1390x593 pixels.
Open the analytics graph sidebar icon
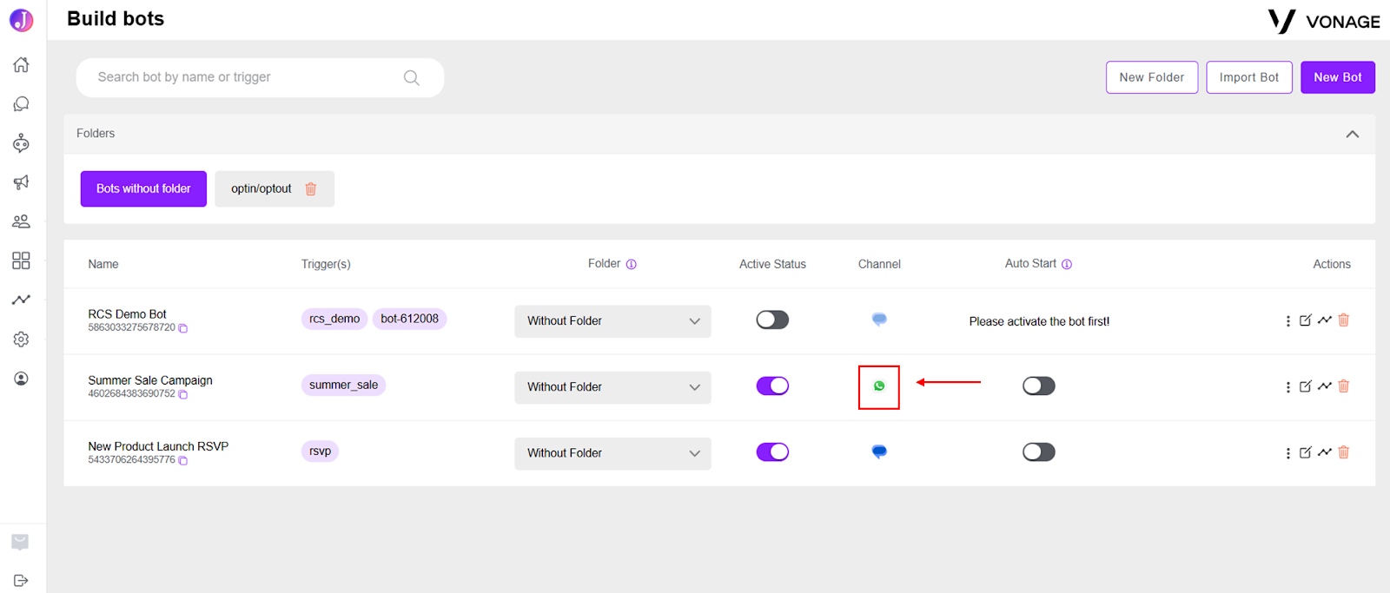pos(21,300)
